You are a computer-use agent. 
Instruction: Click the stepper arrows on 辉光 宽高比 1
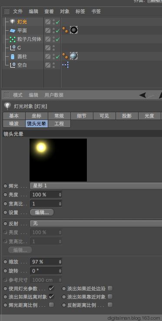point(60,204)
